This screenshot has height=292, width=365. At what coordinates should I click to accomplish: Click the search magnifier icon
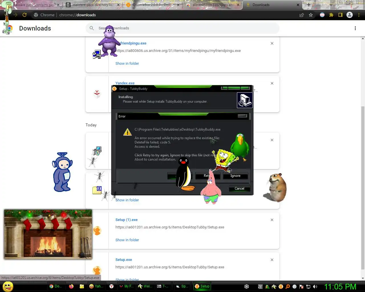tap(92, 28)
